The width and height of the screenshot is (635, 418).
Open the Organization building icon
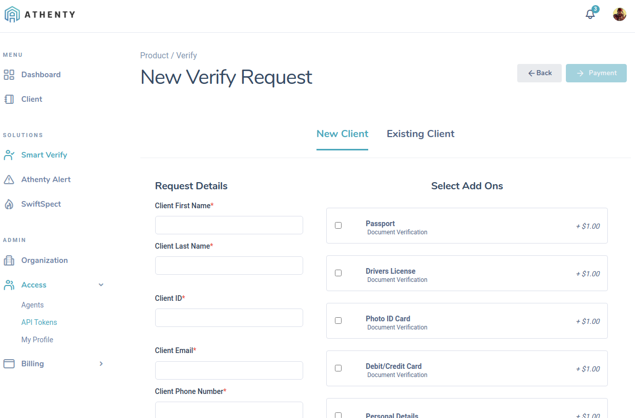8,260
